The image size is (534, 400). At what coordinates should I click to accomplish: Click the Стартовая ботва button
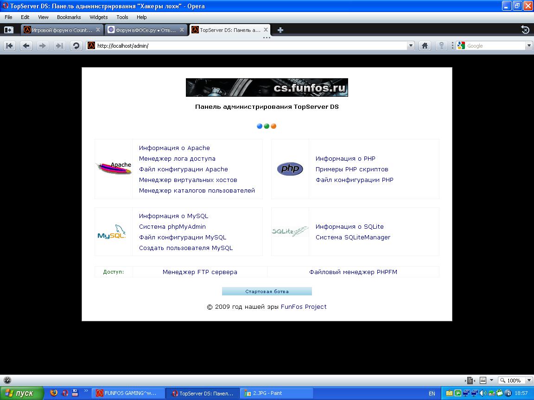267,292
